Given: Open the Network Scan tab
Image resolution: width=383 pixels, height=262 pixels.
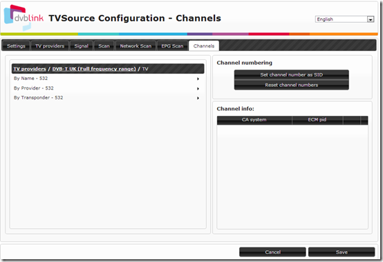Looking at the screenshot, I should tap(136, 46).
